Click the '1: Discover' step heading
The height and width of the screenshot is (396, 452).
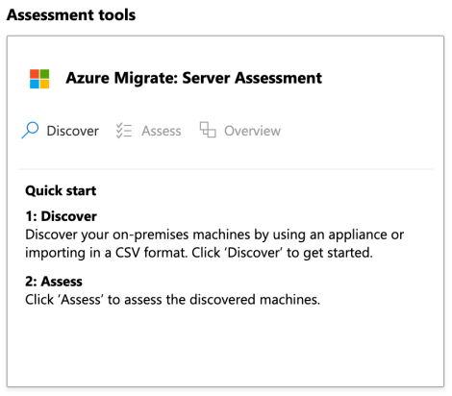(x=61, y=216)
